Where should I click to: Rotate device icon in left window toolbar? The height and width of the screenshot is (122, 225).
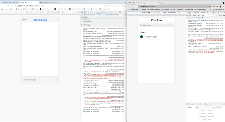(63, 12)
